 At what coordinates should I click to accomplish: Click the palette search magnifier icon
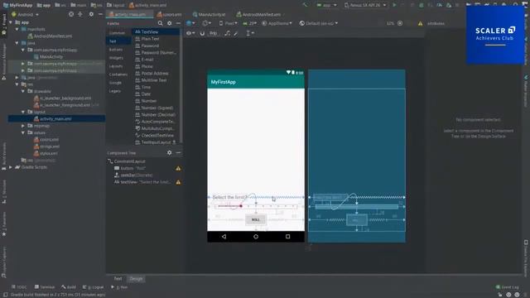pos(160,23)
